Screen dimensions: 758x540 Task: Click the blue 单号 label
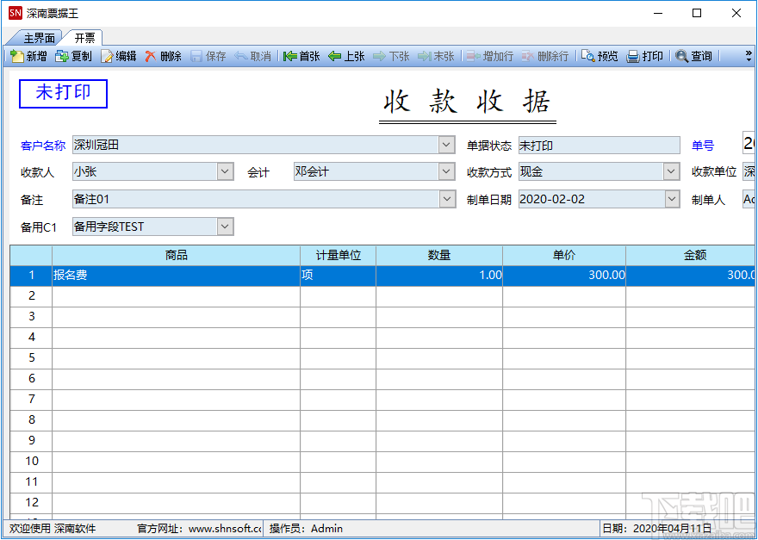(x=702, y=146)
